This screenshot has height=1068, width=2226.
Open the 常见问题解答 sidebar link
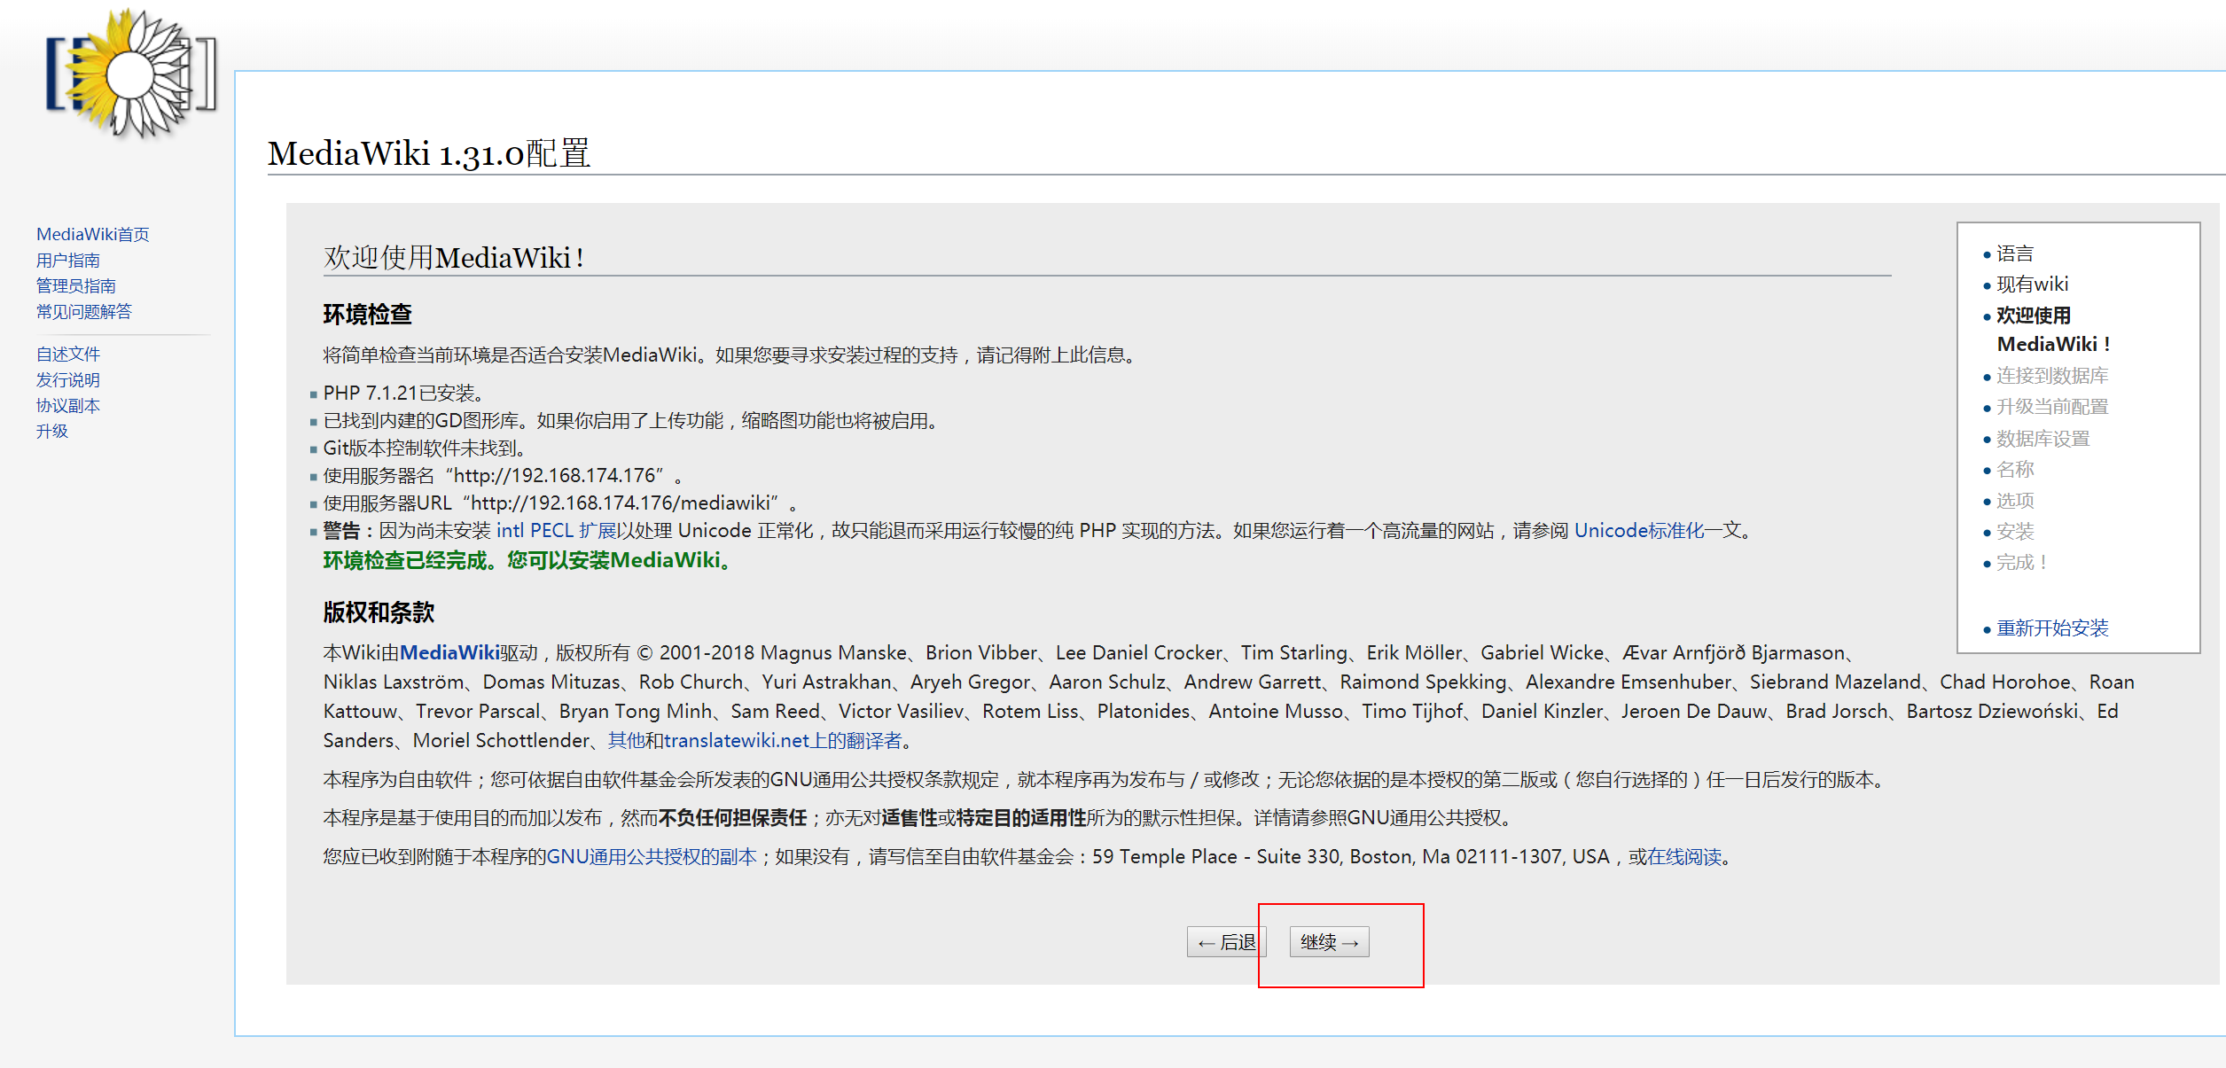point(83,311)
